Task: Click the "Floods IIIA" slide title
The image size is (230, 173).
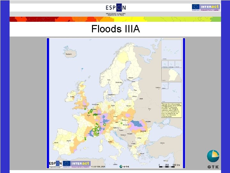Action: click(x=115, y=29)
